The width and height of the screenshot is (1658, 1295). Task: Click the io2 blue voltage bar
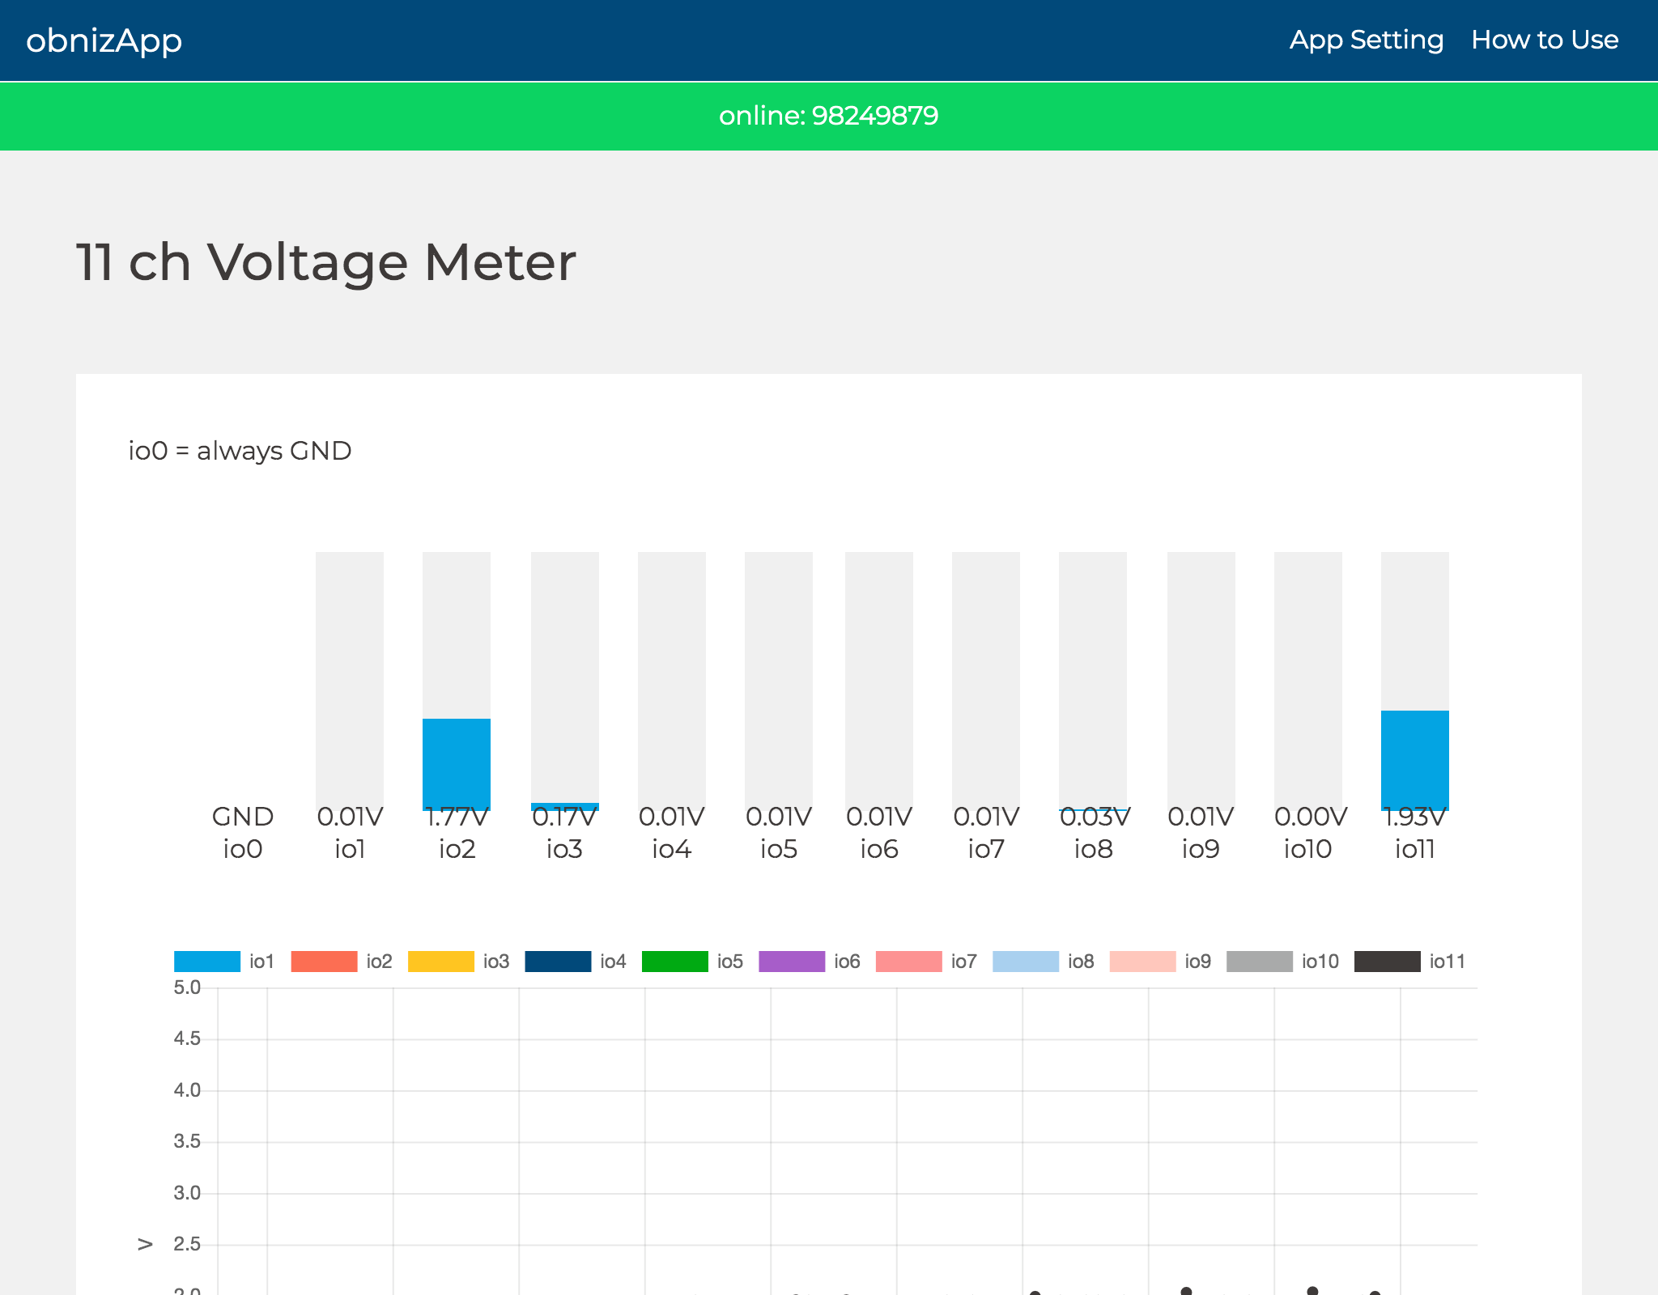coord(457,762)
